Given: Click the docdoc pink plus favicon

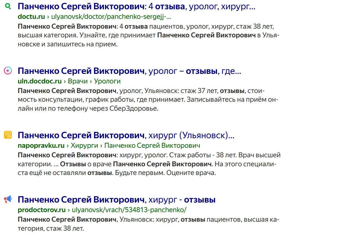Looking at the screenshot, I should coord(8,71).
